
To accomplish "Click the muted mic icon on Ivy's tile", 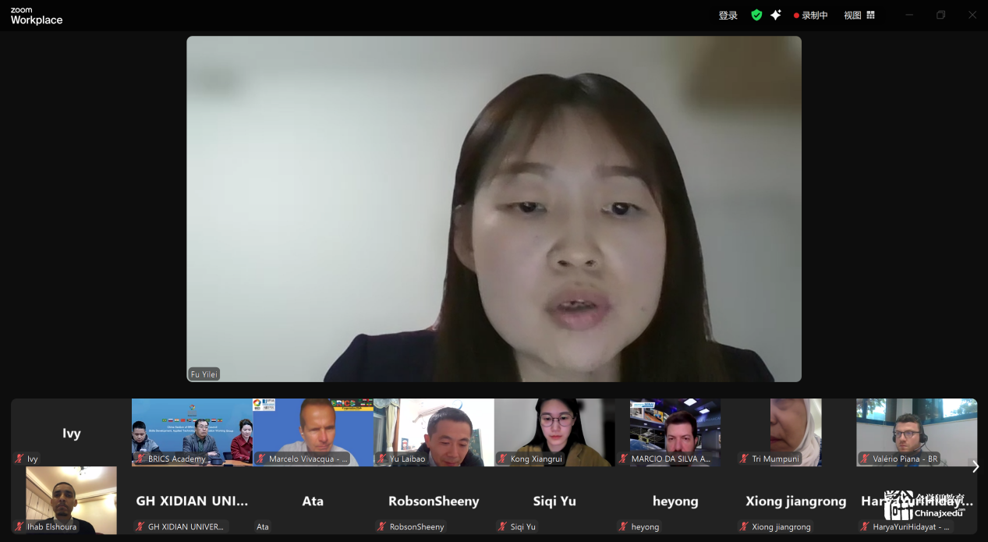I will (x=19, y=459).
